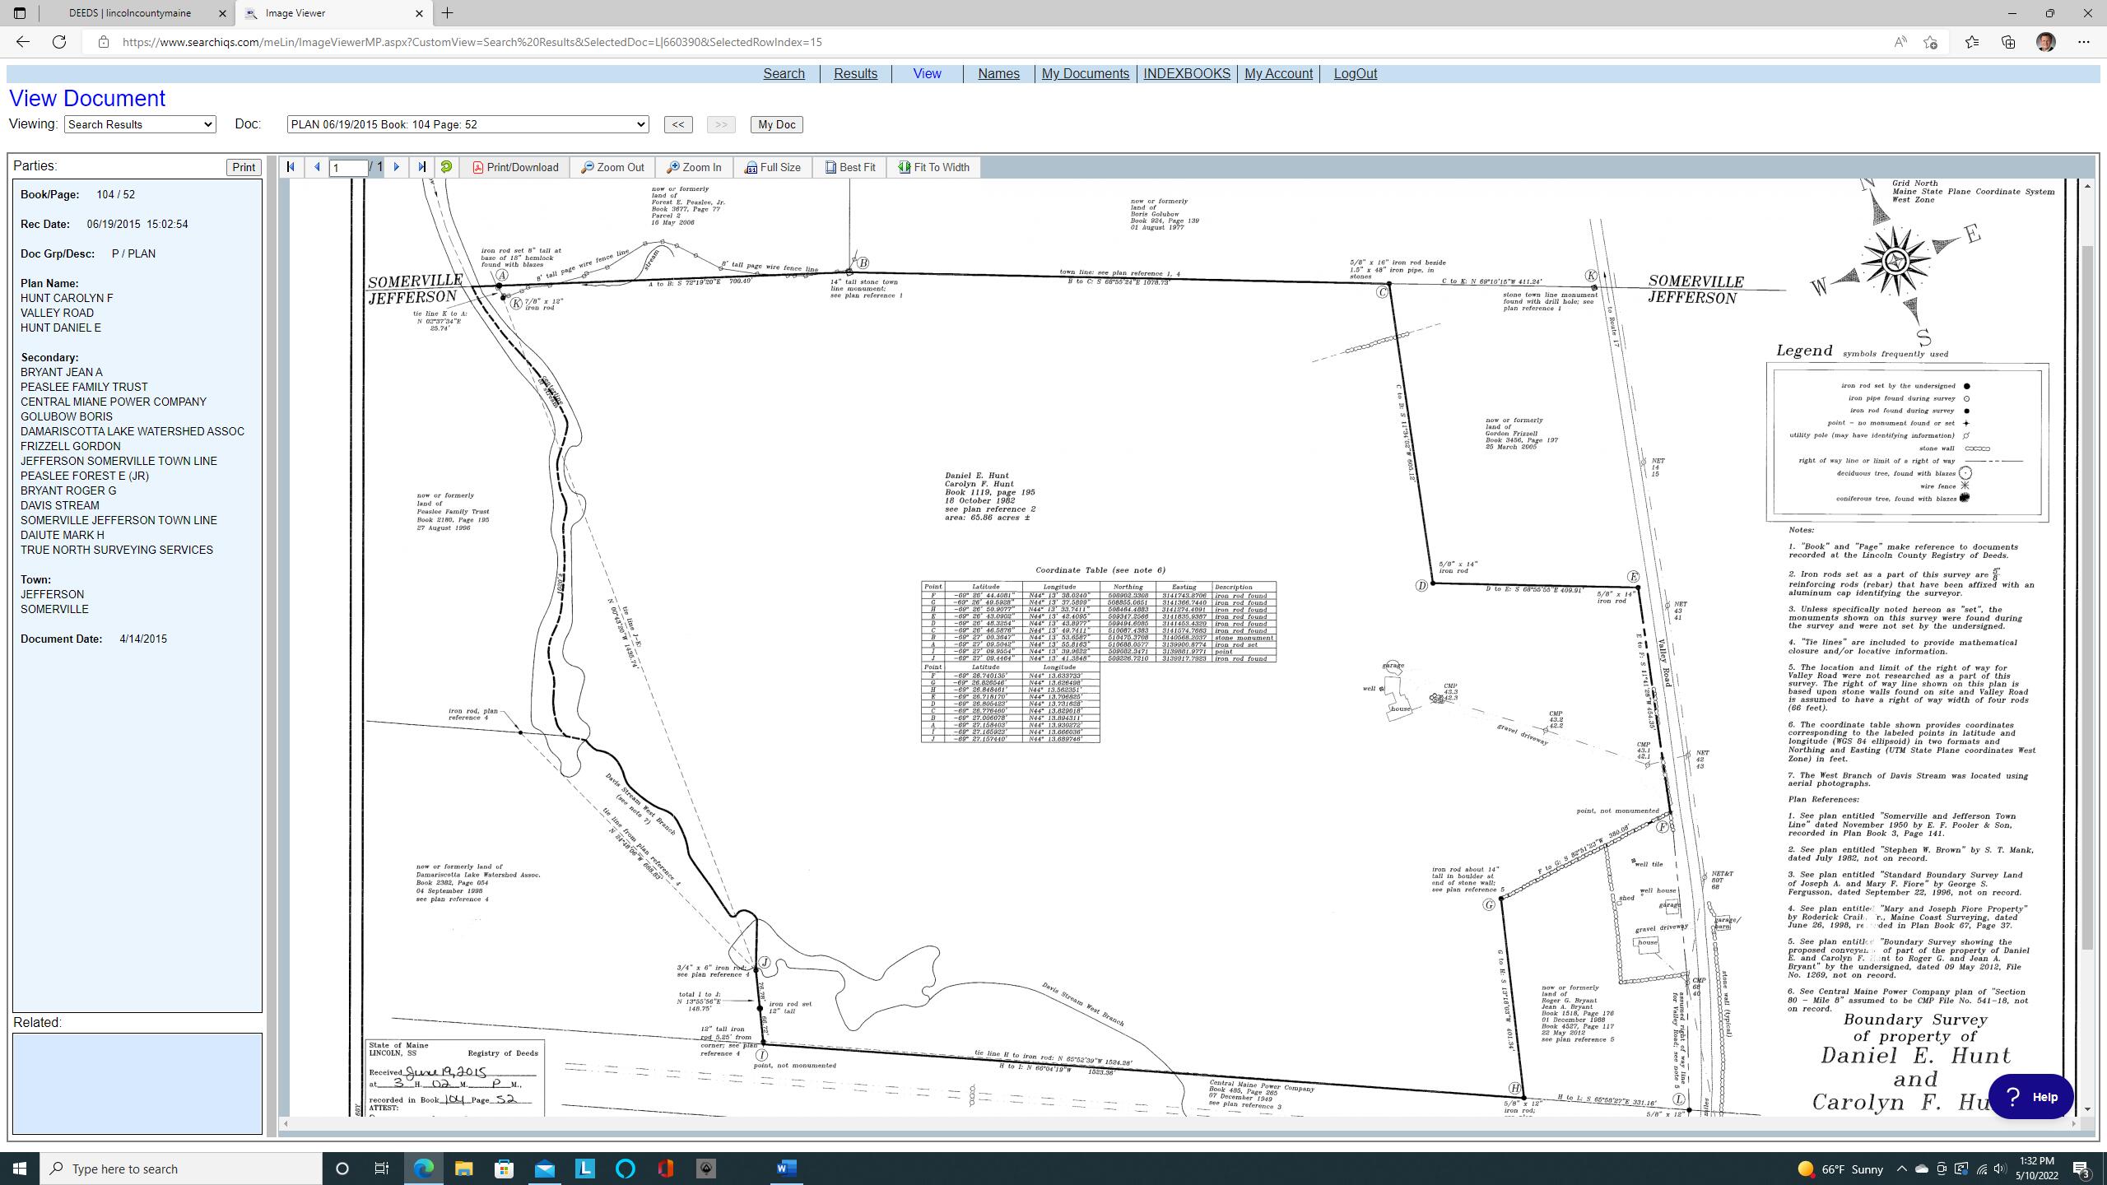Viewport: 2107px width, 1185px height.
Task: Click CENTRAL MIANE POWER COMPANY entry
Action: click(114, 402)
